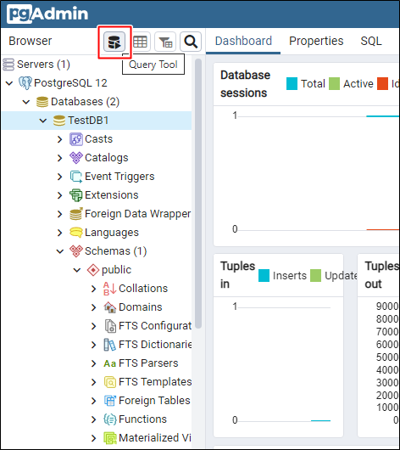Click the public schema diamond icon
400x450 pixels.
(93, 270)
